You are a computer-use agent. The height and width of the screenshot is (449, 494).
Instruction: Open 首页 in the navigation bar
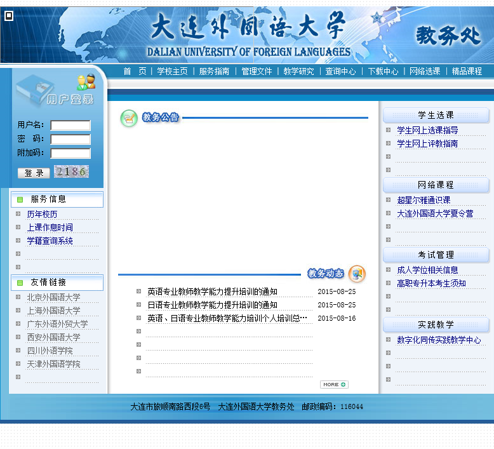point(135,71)
